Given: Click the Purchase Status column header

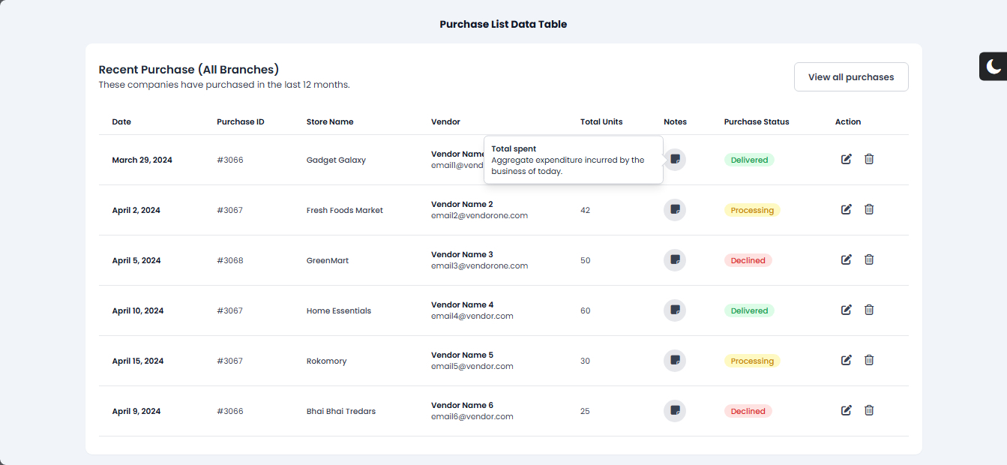Looking at the screenshot, I should [756, 121].
